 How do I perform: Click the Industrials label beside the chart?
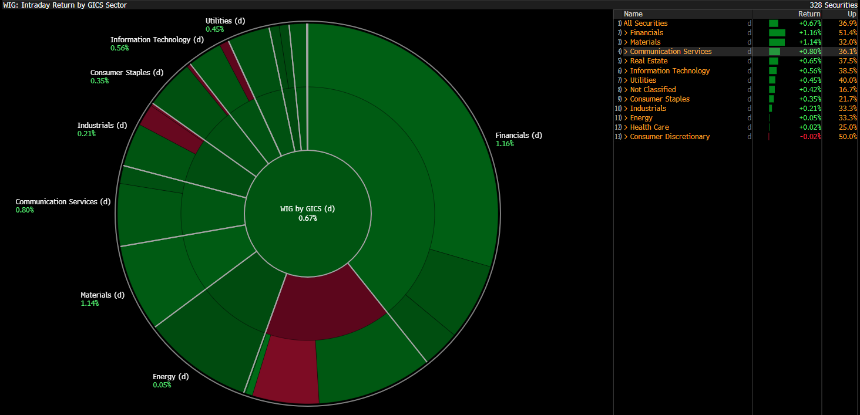(x=102, y=126)
